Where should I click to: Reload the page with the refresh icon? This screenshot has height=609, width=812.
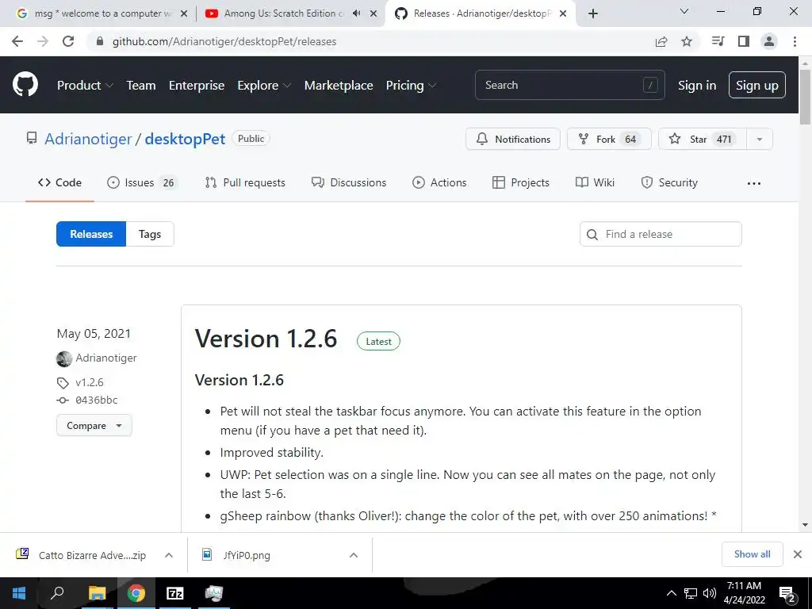pyautogui.click(x=68, y=41)
